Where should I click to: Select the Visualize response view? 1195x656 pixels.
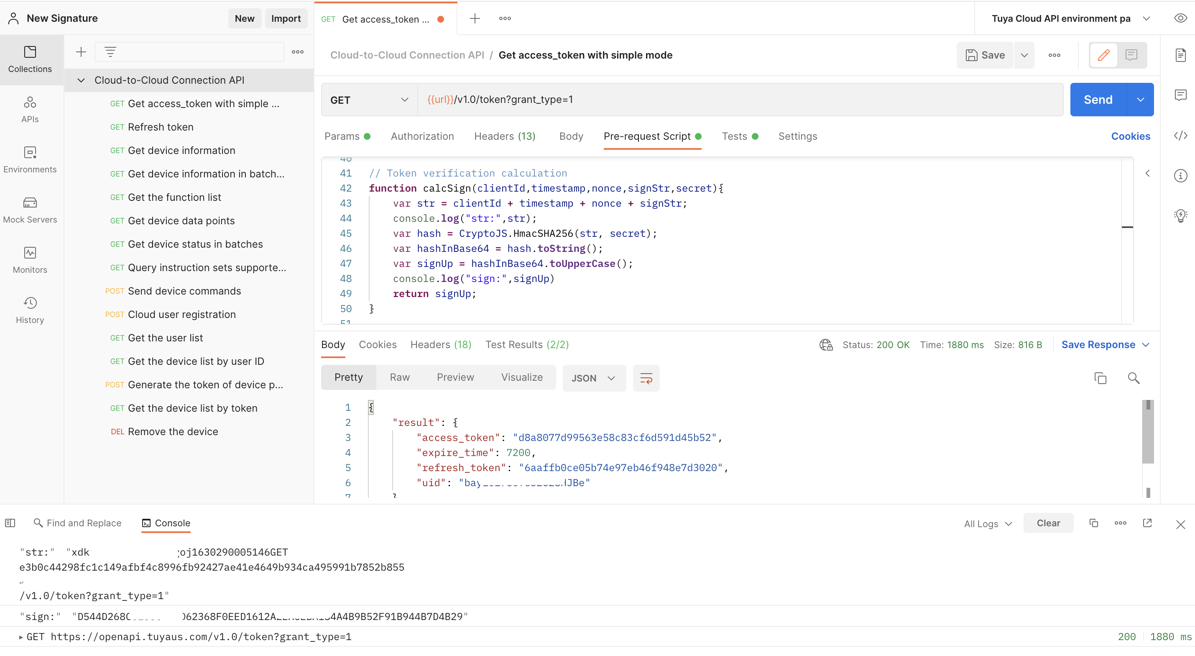(x=522, y=377)
